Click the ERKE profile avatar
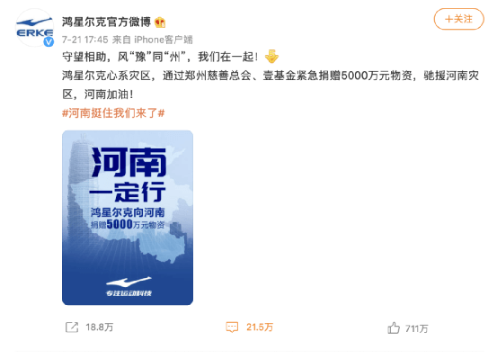 click(x=34, y=28)
